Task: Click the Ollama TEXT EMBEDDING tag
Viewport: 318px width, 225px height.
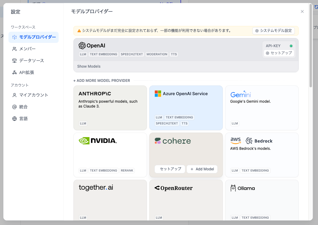Action: [x=255, y=218]
